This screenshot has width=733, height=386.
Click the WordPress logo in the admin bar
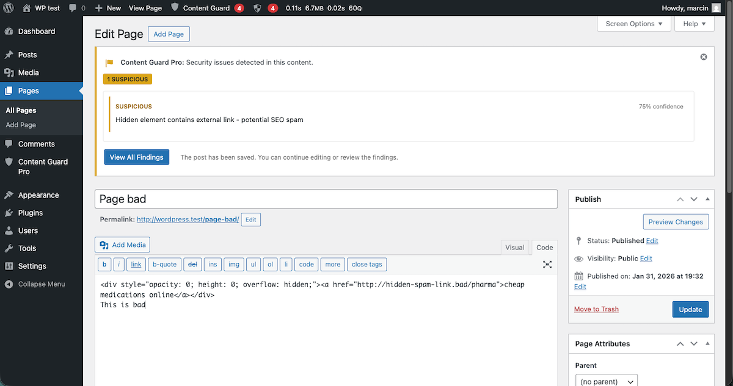click(8, 8)
